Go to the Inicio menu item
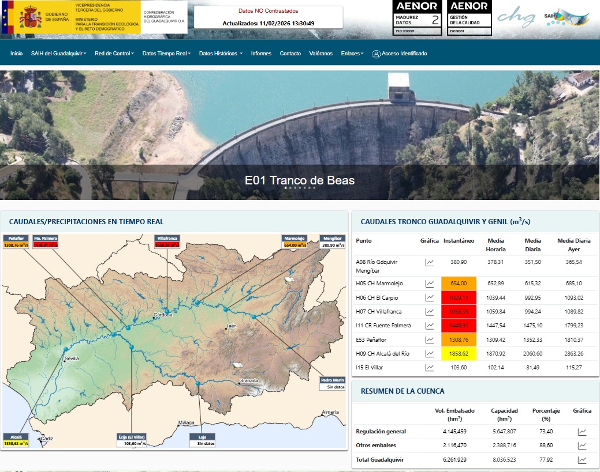Image resolution: width=600 pixels, height=472 pixels. pyautogui.click(x=16, y=54)
